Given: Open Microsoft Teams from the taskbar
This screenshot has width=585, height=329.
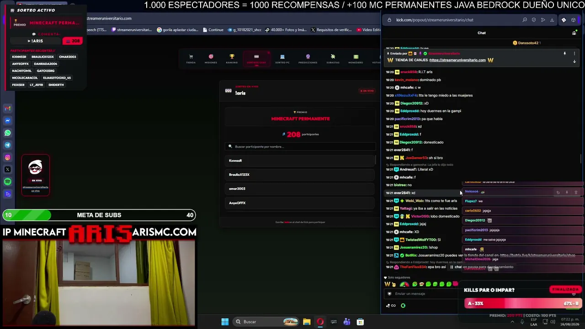Looking at the screenshot, I should click(347, 322).
